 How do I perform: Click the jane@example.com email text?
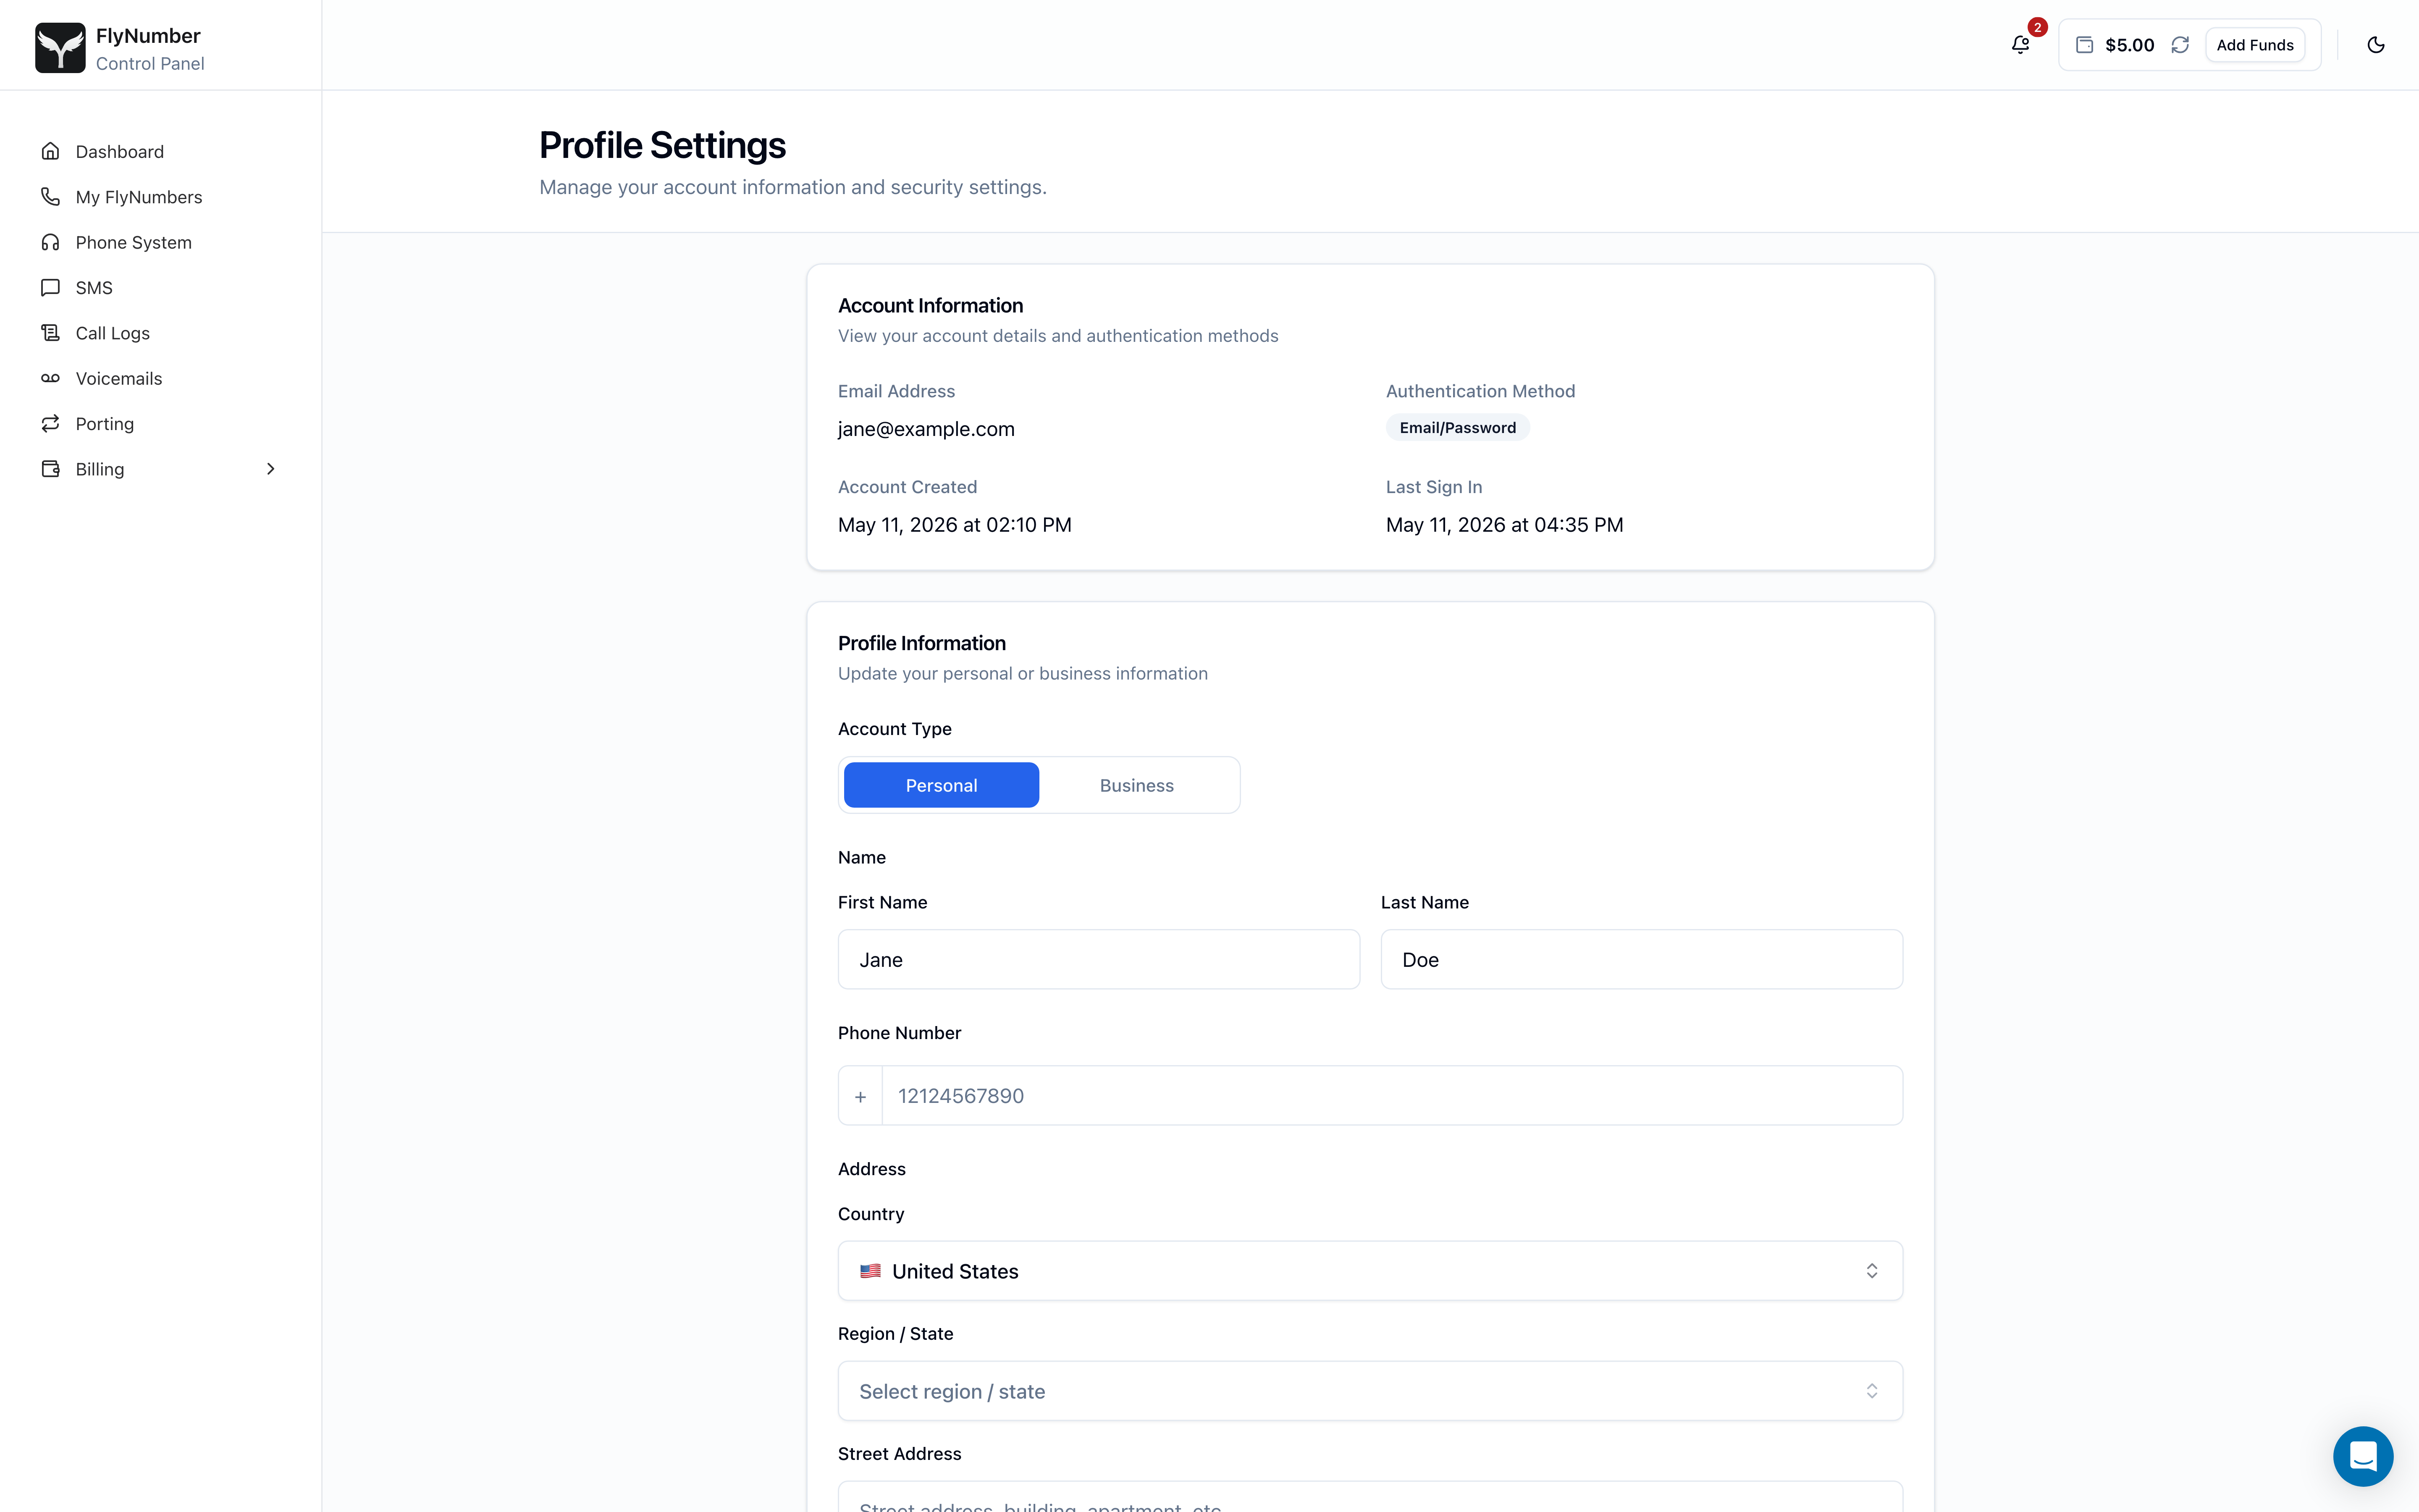pyautogui.click(x=926, y=429)
